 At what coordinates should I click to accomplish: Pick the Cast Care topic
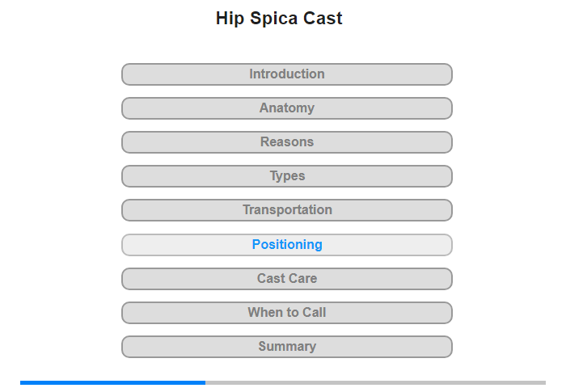(x=286, y=279)
